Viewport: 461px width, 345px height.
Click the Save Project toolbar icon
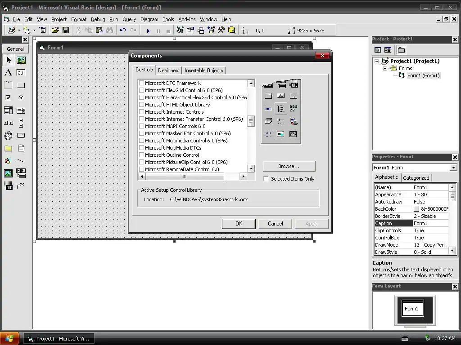(66, 30)
